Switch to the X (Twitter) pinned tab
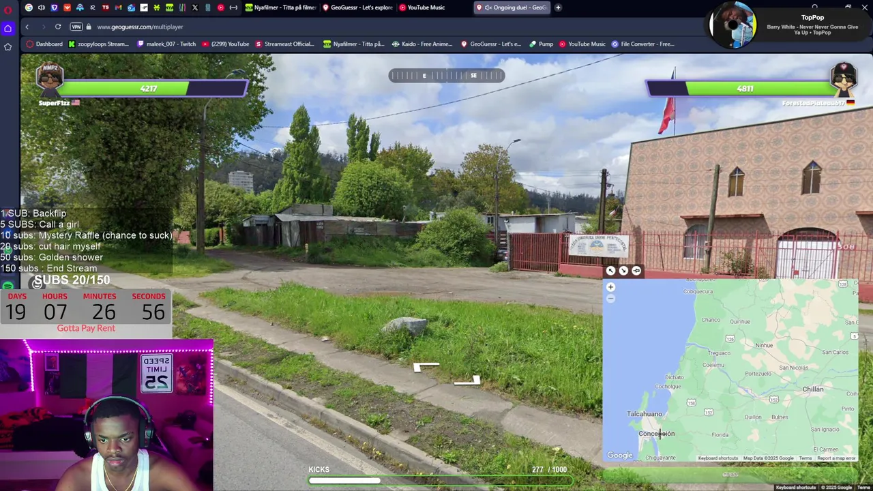 (x=195, y=8)
